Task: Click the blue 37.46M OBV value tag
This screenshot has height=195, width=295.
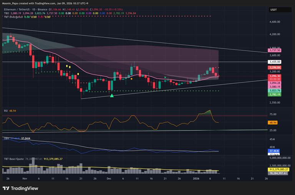Action: [x=275, y=151]
